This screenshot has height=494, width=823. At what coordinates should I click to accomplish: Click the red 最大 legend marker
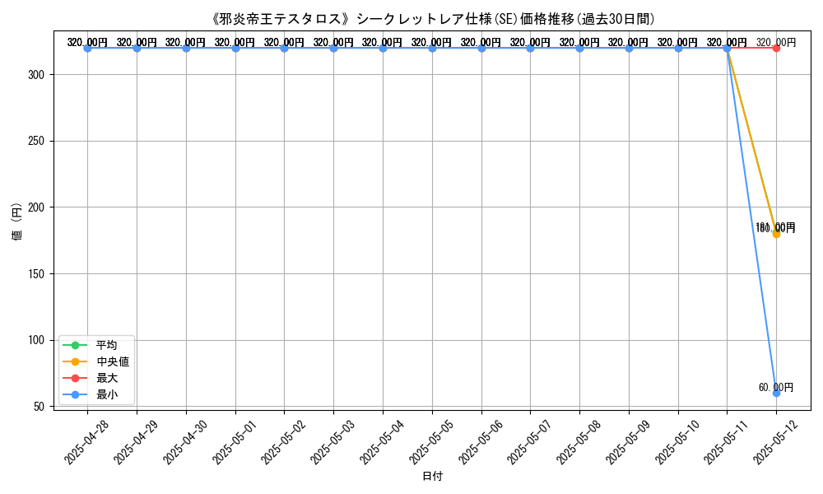[75, 378]
